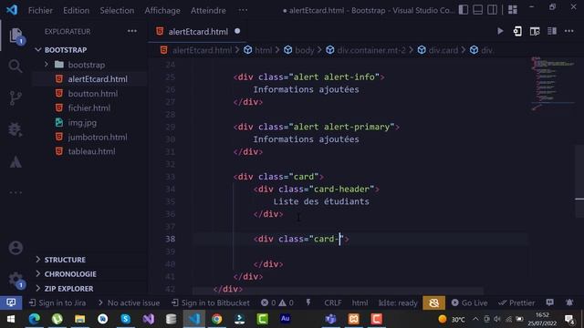Change html language mode
This screenshot has height=328, width=584.
pos(360,302)
